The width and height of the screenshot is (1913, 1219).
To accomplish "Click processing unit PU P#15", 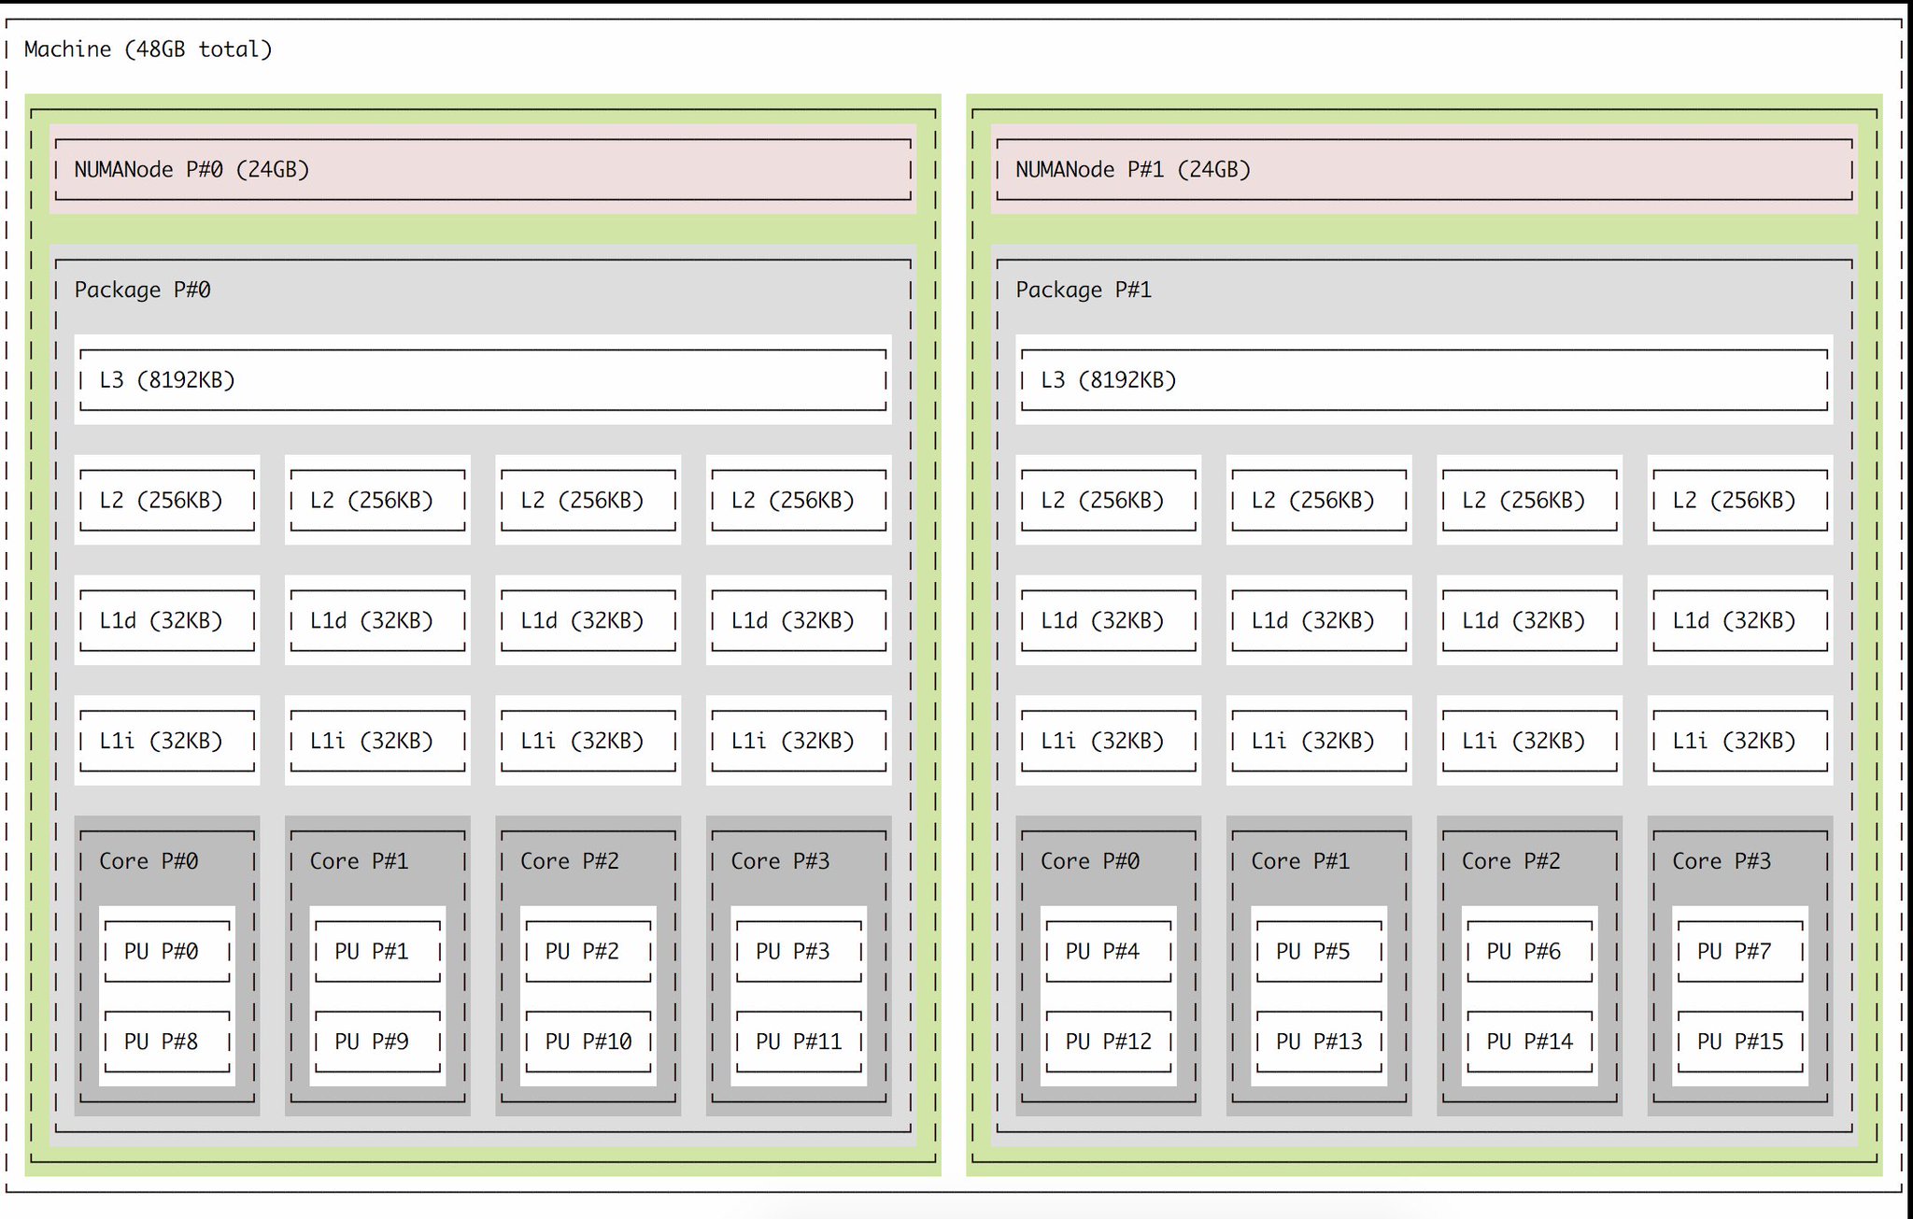I will (x=1739, y=1041).
